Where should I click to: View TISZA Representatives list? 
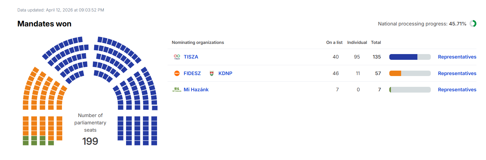pos(457,57)
